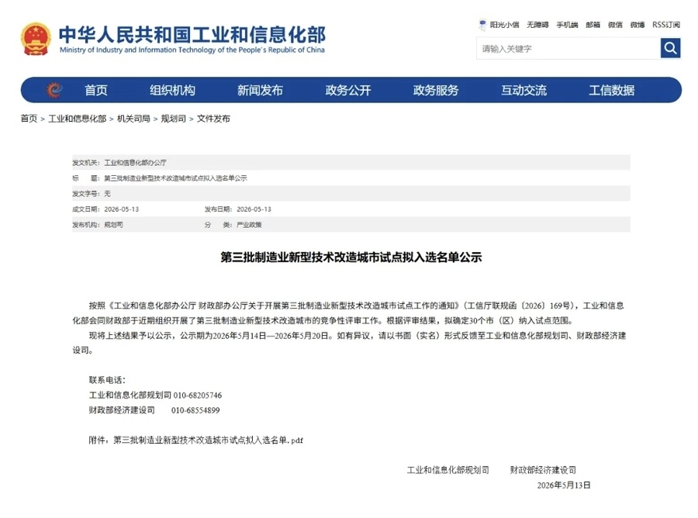Image resolution: width=698 pixels, height=518 pixels.
Task: Click the ministry name title 中华人民共和国工业和信息化部
Action: 192,34
